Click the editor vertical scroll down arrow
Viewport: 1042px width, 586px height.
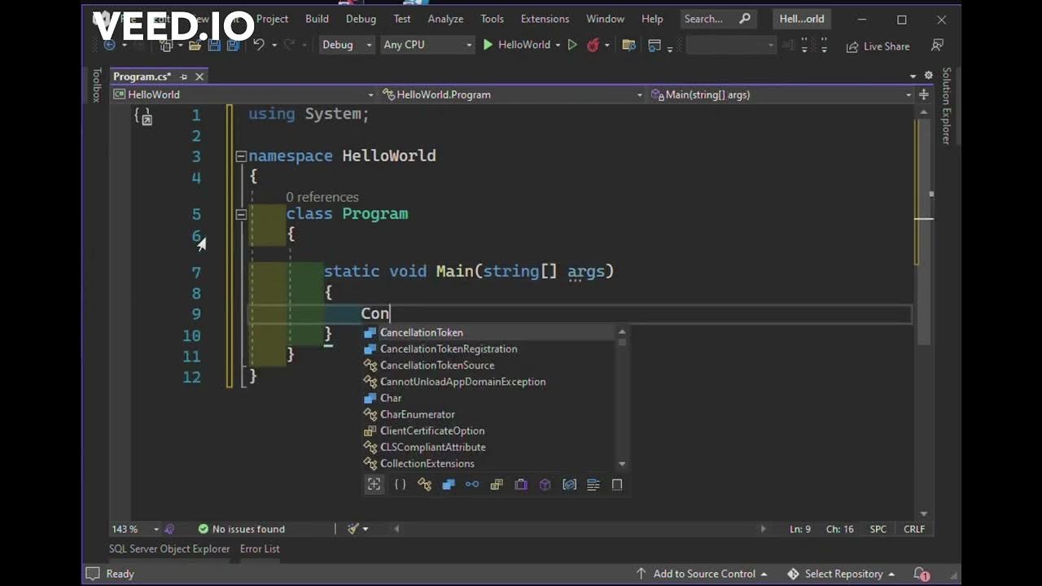tap(923, 514)
